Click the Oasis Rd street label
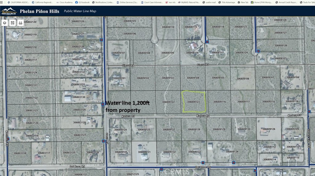 pos(107,138)
